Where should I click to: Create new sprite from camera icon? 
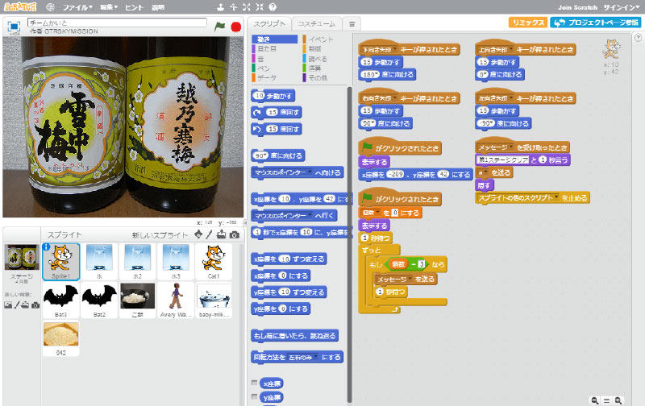(234, 234)
